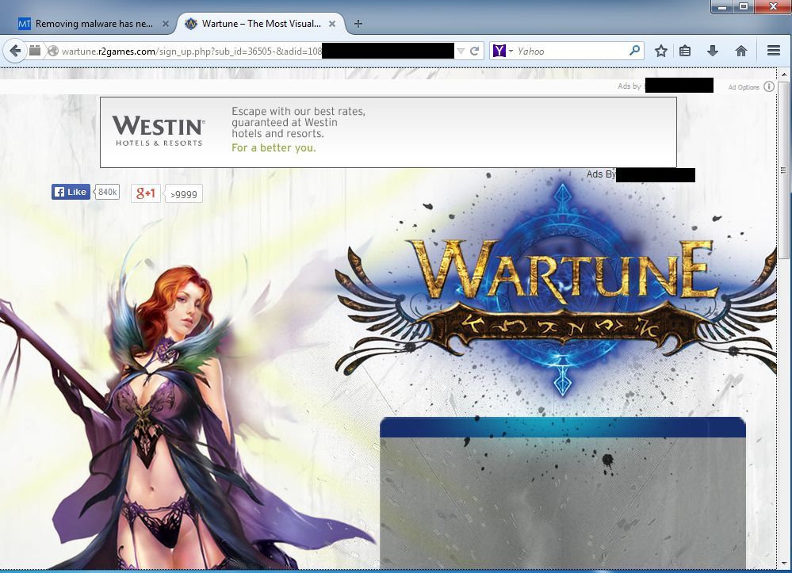792x573 pixels.
Task: Bookmark this page with the star icon
Action: point(660,51)
